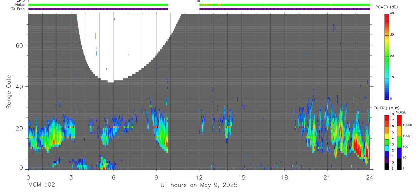Click the MCM b02 radar beam label
This screenshot has height=192, width=416.
coord(41,185)
